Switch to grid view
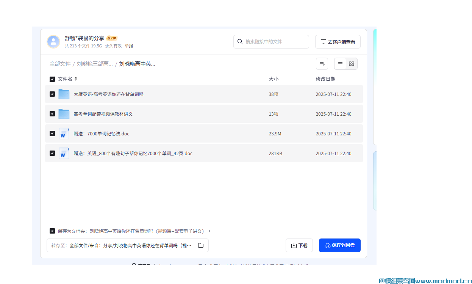This screenshot has width=472, height=284. tap(351, 64)
